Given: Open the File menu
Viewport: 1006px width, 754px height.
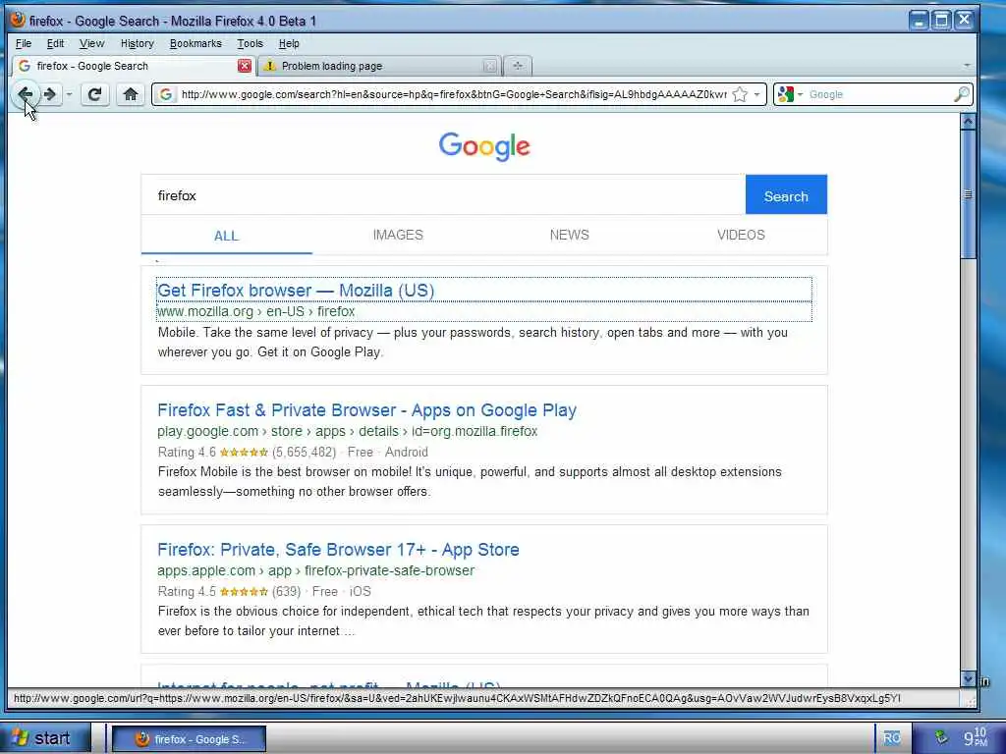Looking at the screenshot, I should coord(24,43).
